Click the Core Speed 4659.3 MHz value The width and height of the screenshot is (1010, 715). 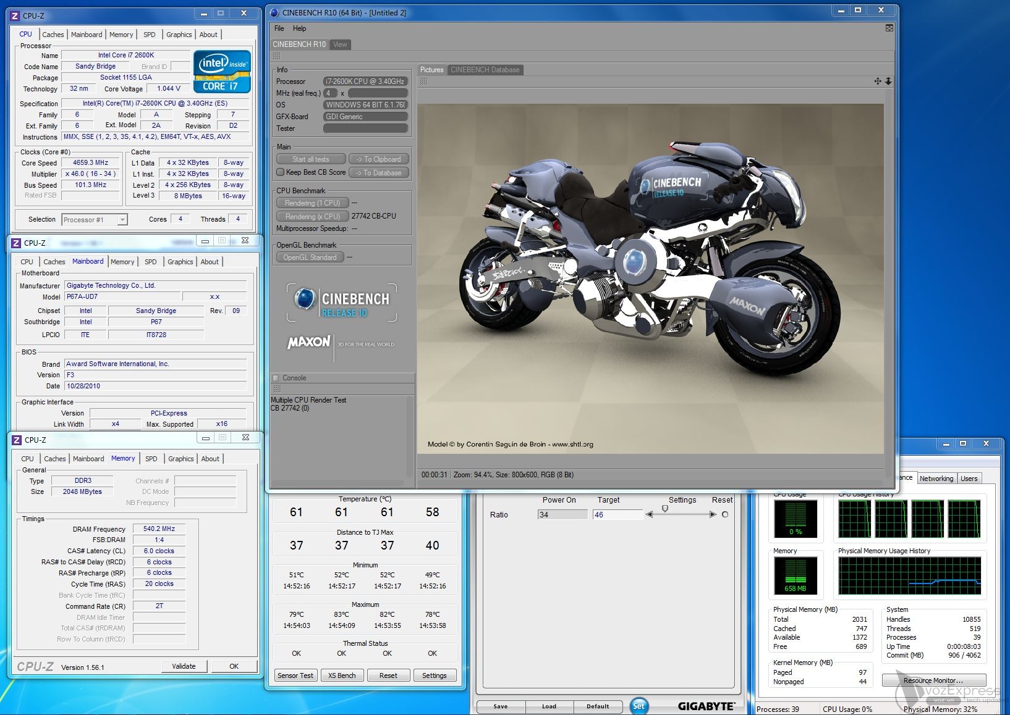tap(91, 163)
